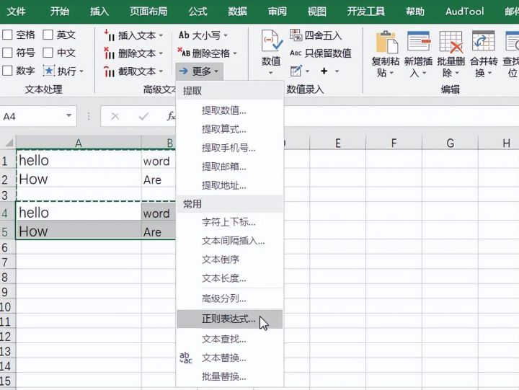
Task: Click the formula bar confirm checkmark icon
Action: point(143,116)
